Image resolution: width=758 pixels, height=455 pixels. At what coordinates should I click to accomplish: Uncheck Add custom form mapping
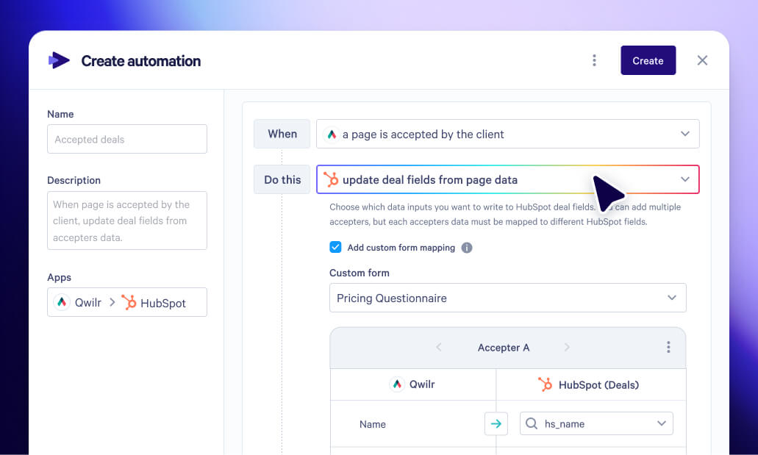[x=335, y=247]
